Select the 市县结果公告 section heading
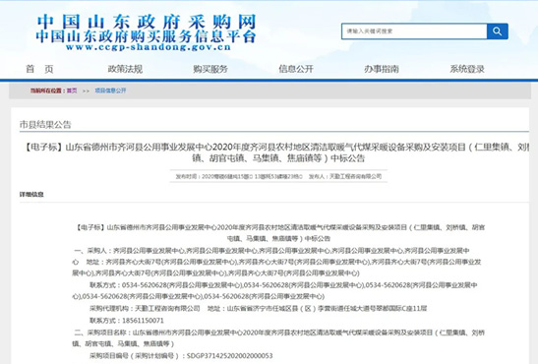This screenshot has width=538, height=364. point(45,125)
